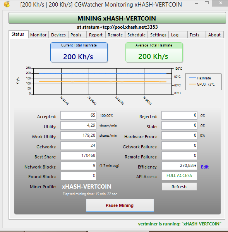Screen dimensions: 228x232
Task: Click the Getworks field showing 24
Action: tap(78, 146)
